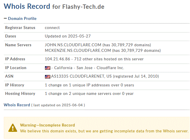Click the Warning—Incomplete Record heading
The height and width of the screenshot is (140, 190).
click(47, 125)
